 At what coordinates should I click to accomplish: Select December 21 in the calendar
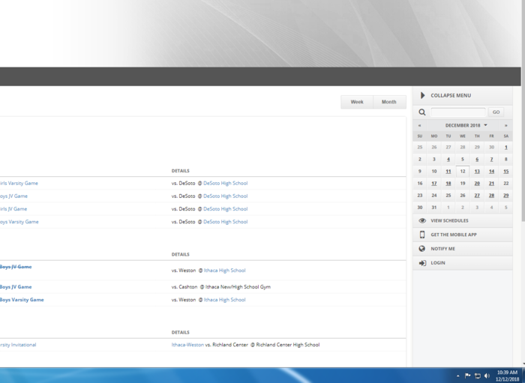click(491, 184)
